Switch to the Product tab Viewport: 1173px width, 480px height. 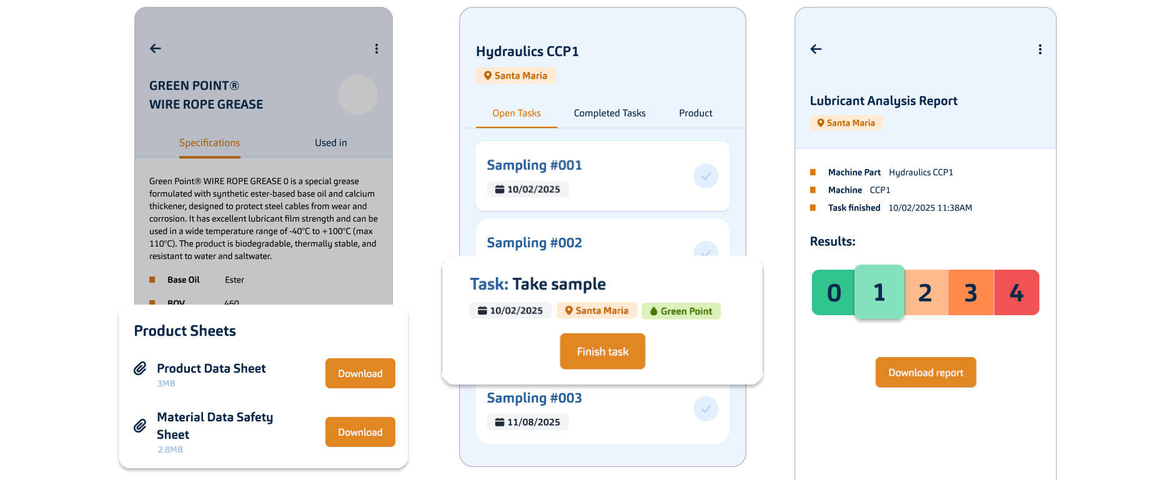coord(696,113)
